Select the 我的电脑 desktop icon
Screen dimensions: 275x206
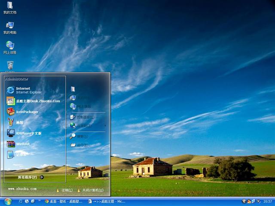[x=10, y=28]
